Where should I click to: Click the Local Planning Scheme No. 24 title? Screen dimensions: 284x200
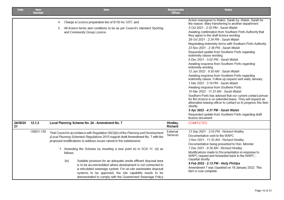tap(86, 123)
